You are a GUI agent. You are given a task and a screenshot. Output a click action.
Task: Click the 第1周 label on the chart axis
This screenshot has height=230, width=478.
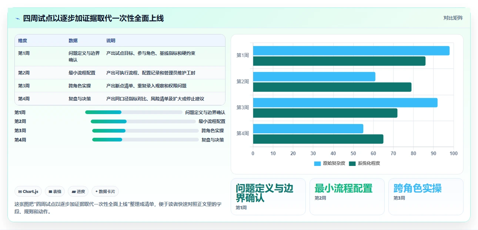243,56
